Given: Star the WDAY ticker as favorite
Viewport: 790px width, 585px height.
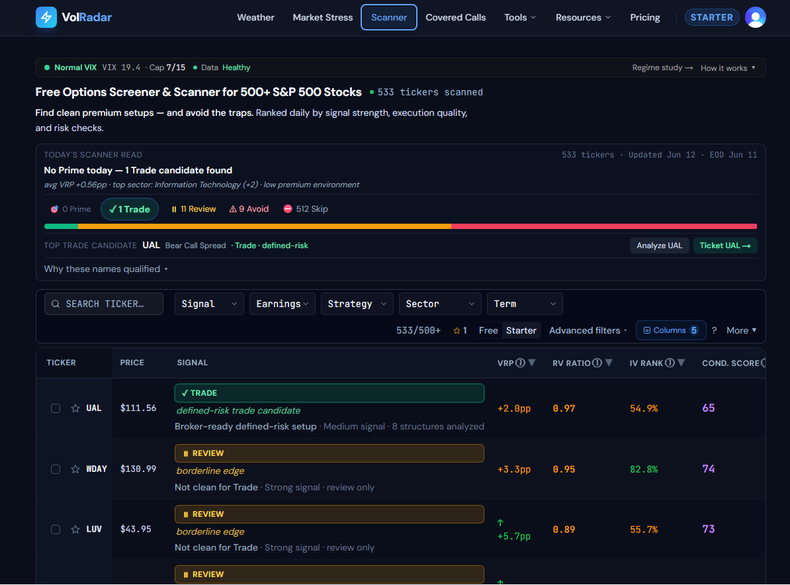Looking at the screenshot, I should click(x=75, y=469).
